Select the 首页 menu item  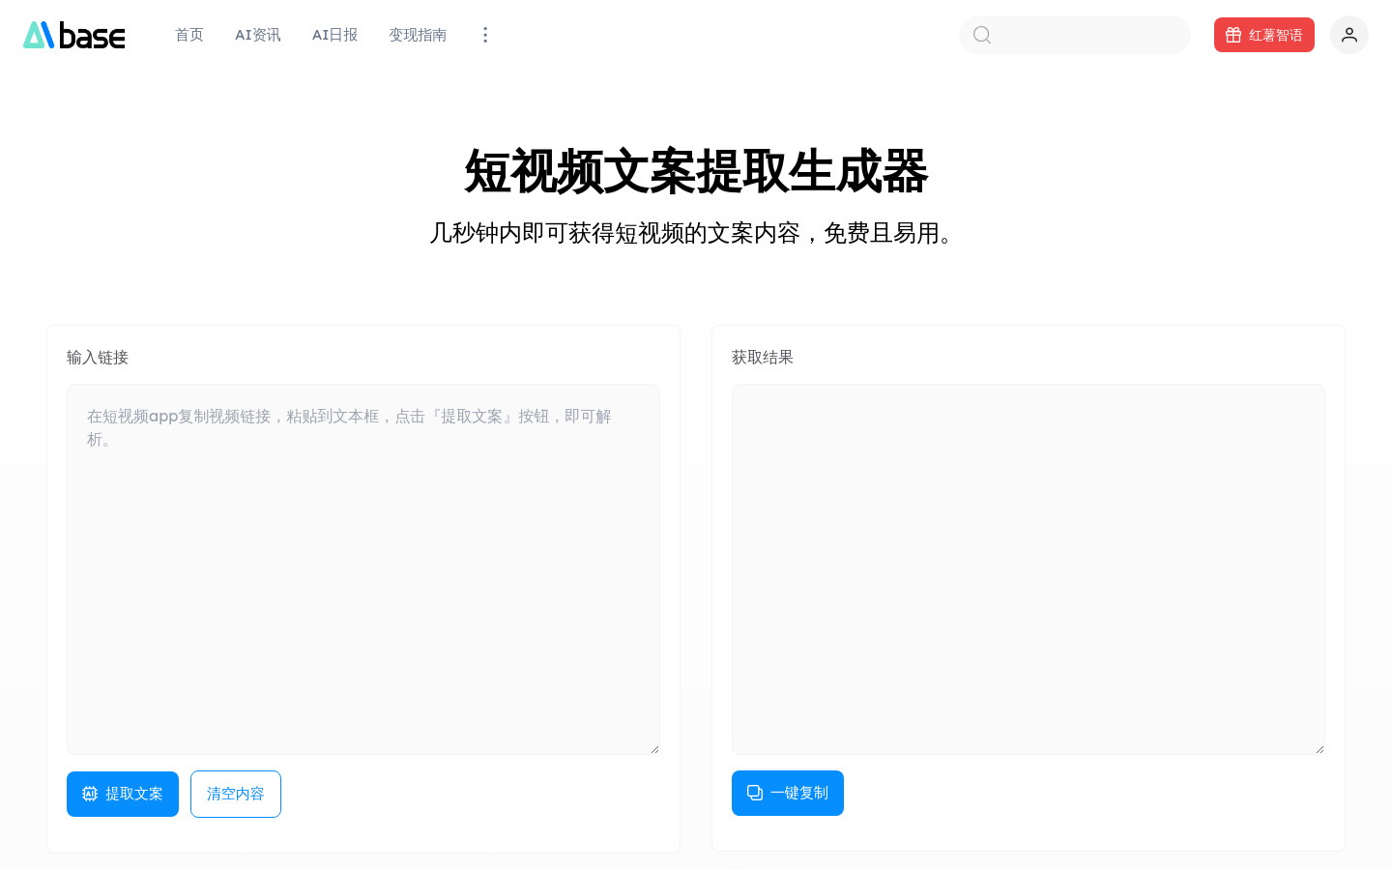tap(189, 35)
